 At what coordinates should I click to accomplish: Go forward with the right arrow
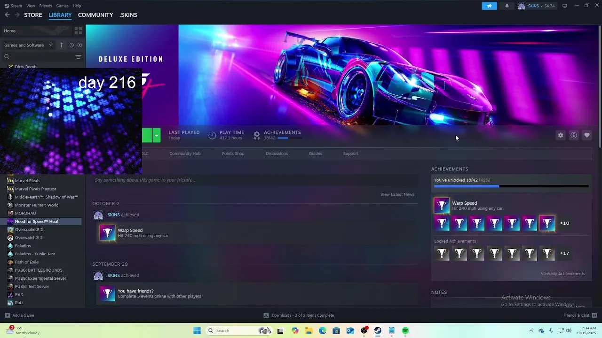click(17, 15)
